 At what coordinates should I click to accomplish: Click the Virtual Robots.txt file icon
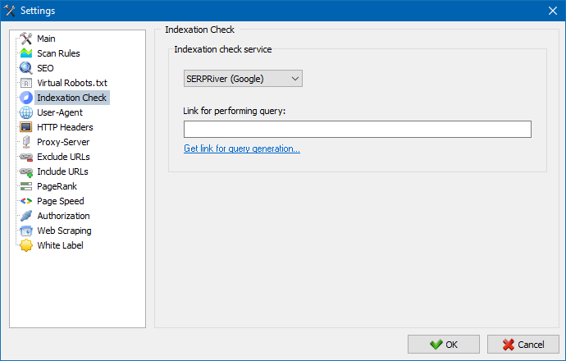[26, 83]
